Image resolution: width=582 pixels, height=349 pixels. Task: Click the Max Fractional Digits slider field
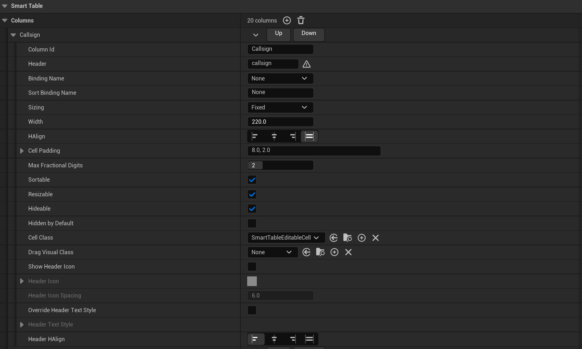[x=280, y=165]
